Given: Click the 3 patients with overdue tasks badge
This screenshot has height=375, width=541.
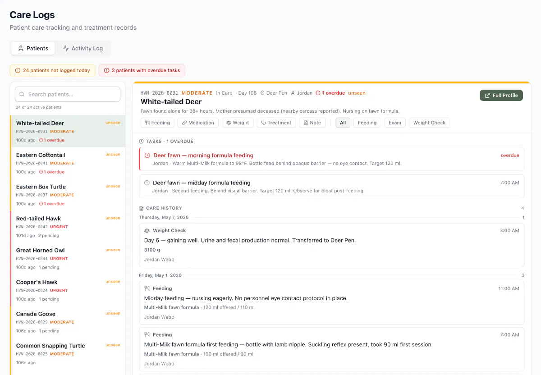Looking at the screenshot, I should (142, 70).
